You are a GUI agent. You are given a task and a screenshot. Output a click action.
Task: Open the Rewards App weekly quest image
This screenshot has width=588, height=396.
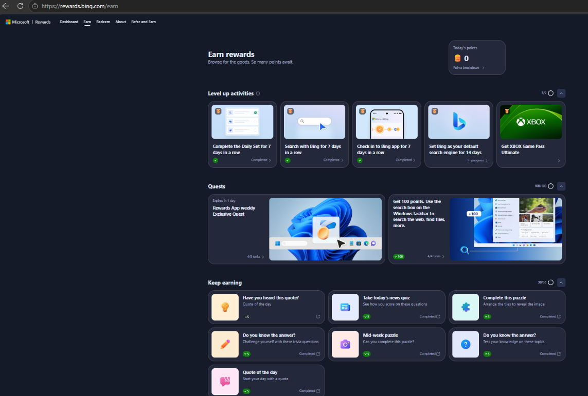326,229
